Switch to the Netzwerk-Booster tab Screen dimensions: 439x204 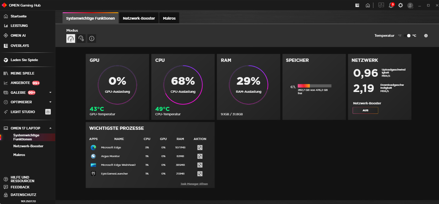(139, 18)
